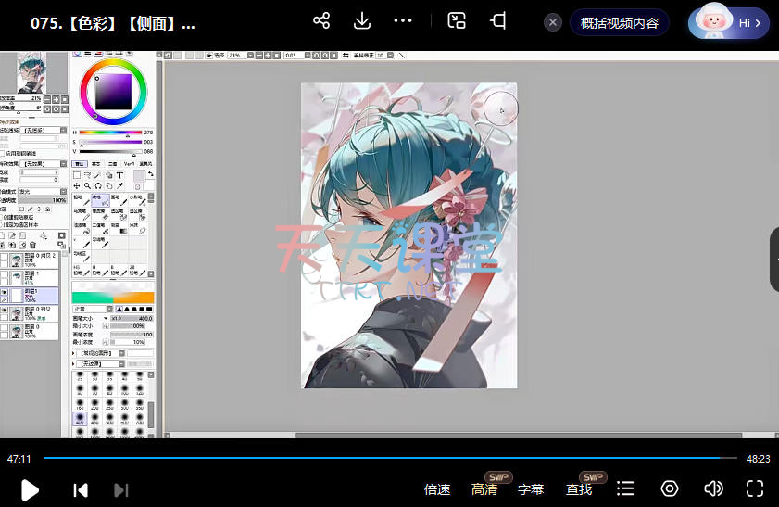
Task: Click the volume speaker icon
Action: [x=712, y=488]
